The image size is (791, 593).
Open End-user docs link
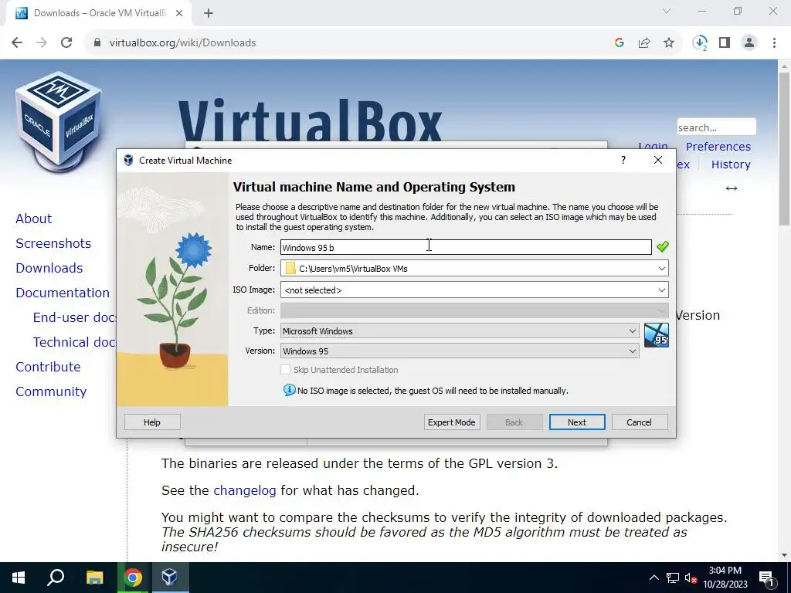75,317
